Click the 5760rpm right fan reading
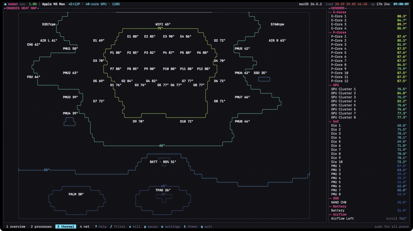 point(277,24)
